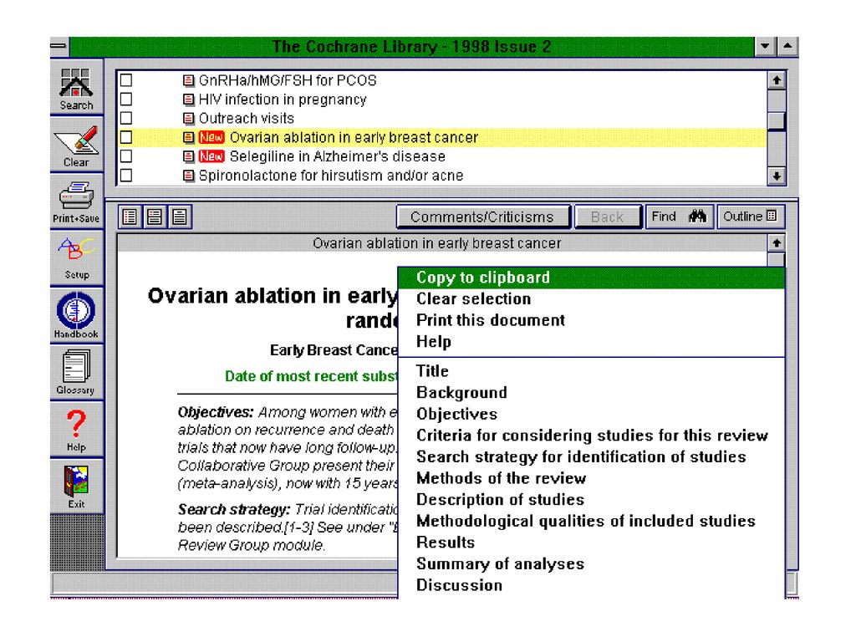Image resolution: width=856 pixels, height=642 pixels.
Task: Select the second document layout view icon
Action: tap(155, 217)
